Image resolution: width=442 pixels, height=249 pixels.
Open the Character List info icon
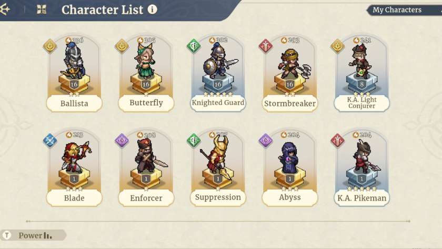[x=152, y=9]
